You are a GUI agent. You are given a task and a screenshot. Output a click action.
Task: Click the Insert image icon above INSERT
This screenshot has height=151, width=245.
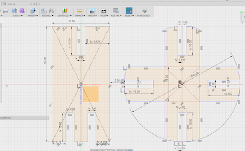[x=92, y=11]
